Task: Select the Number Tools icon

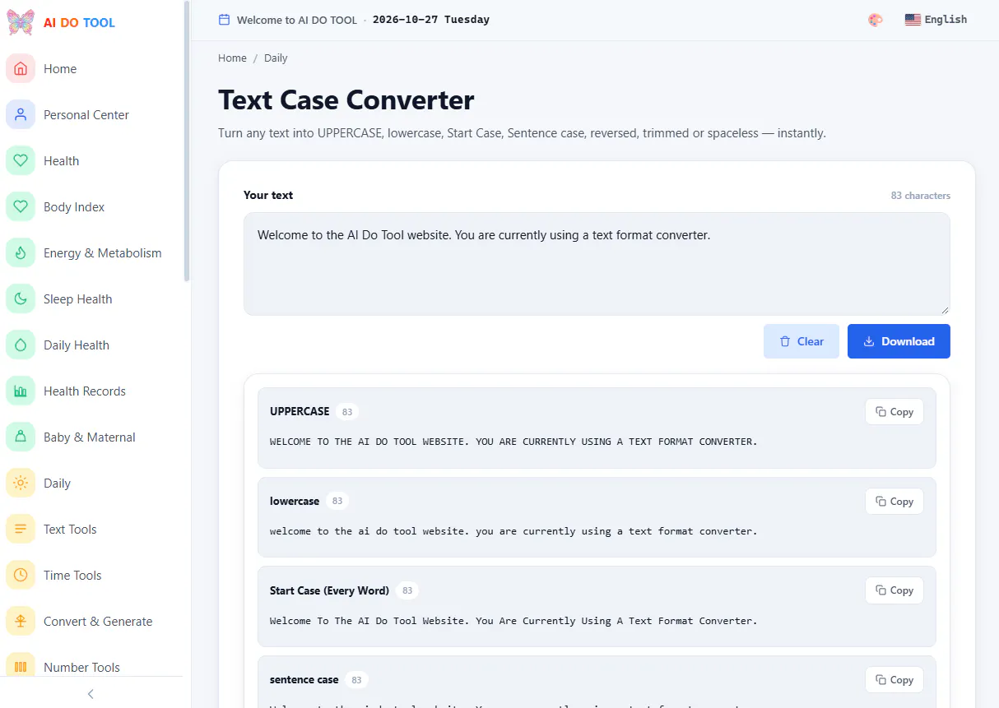Action: pos(21,664)
